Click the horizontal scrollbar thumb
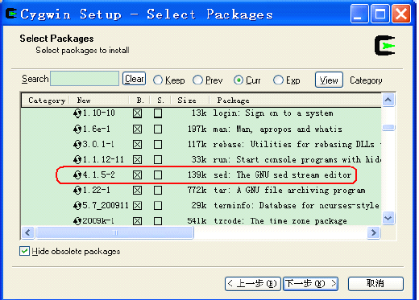The width and height of the screenshot is (419, 300). pos(114,232)
